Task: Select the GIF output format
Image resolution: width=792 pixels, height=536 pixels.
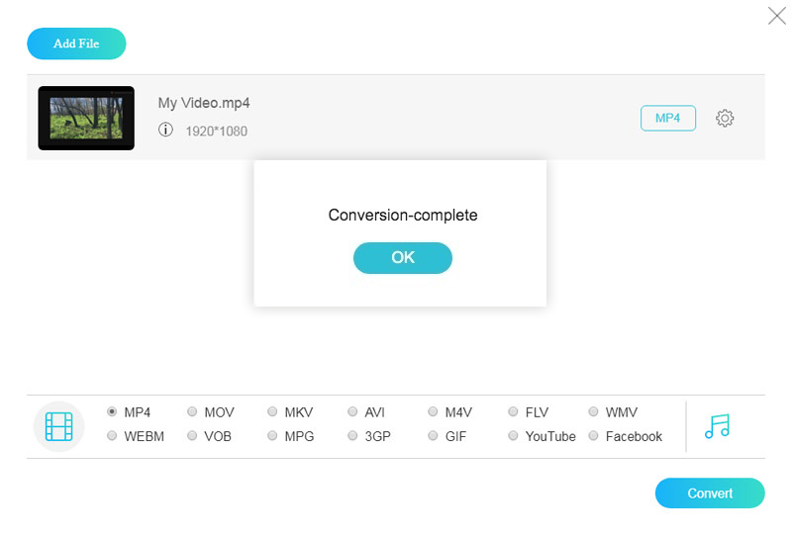Action: pos(434,436)
